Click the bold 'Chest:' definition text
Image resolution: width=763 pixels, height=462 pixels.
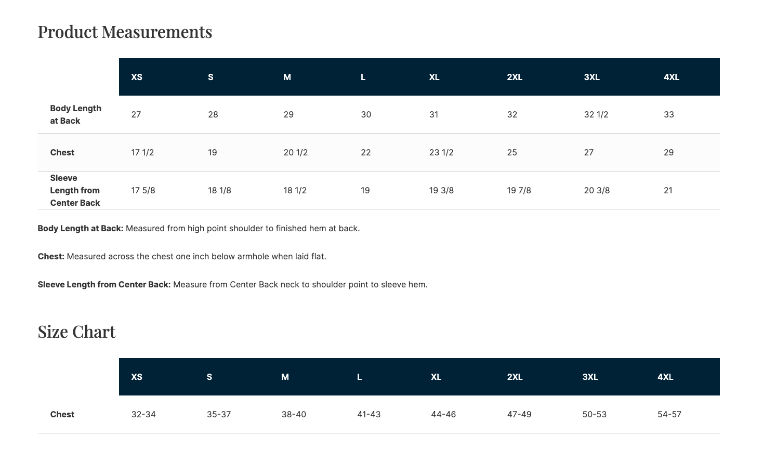pyautogui.click(x=51, y=256)
